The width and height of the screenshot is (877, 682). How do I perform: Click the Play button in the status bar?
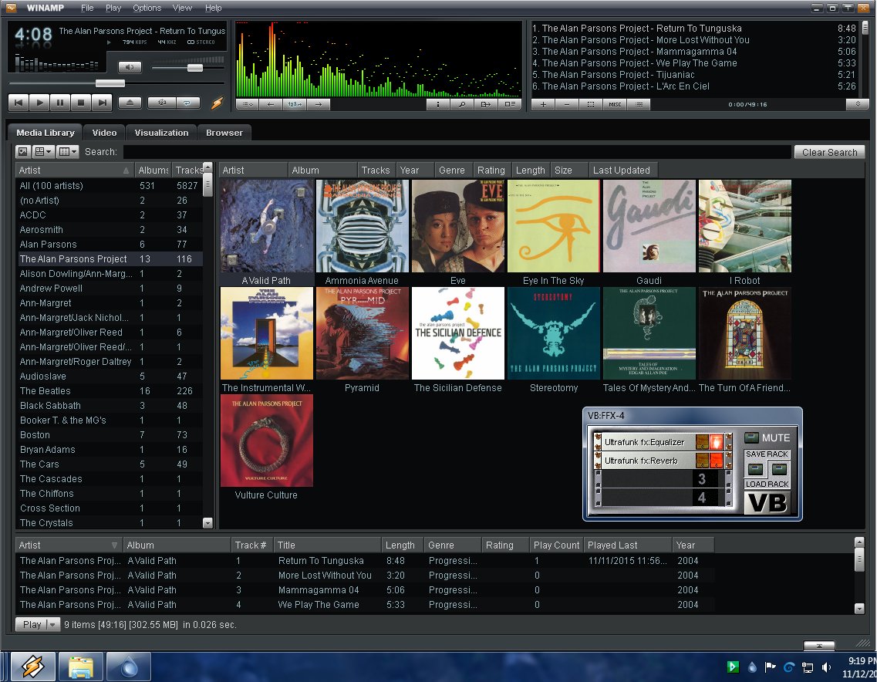32,624
